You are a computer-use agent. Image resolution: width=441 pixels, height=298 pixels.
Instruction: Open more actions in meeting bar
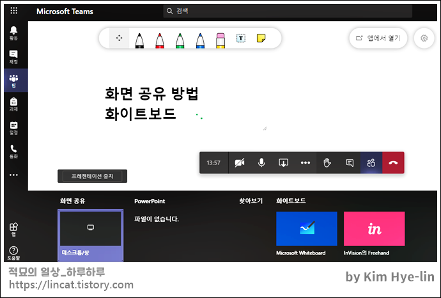pos(306,162)
